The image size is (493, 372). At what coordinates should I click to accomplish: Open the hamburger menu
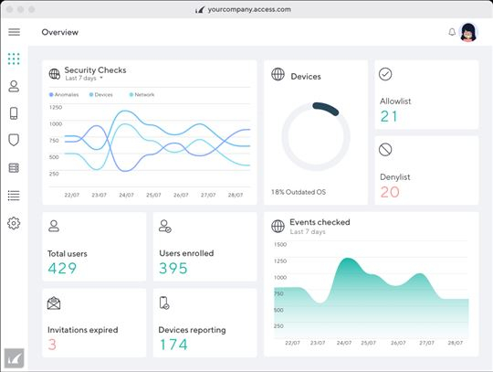[14, 32]
